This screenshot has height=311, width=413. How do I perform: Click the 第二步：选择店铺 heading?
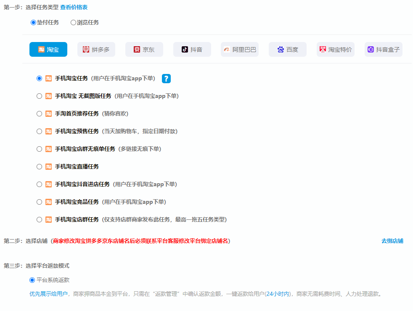click(x=26, y=241)
